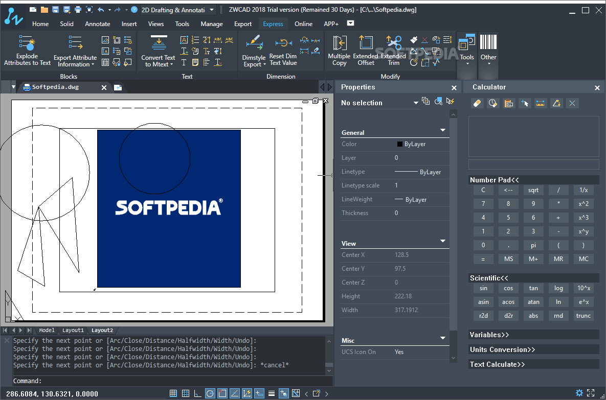Image resolution: width=606 pixels, height=400 pixels.
Task: Open the 2D Drafting workspace dropdown
Action: [212, 10]
